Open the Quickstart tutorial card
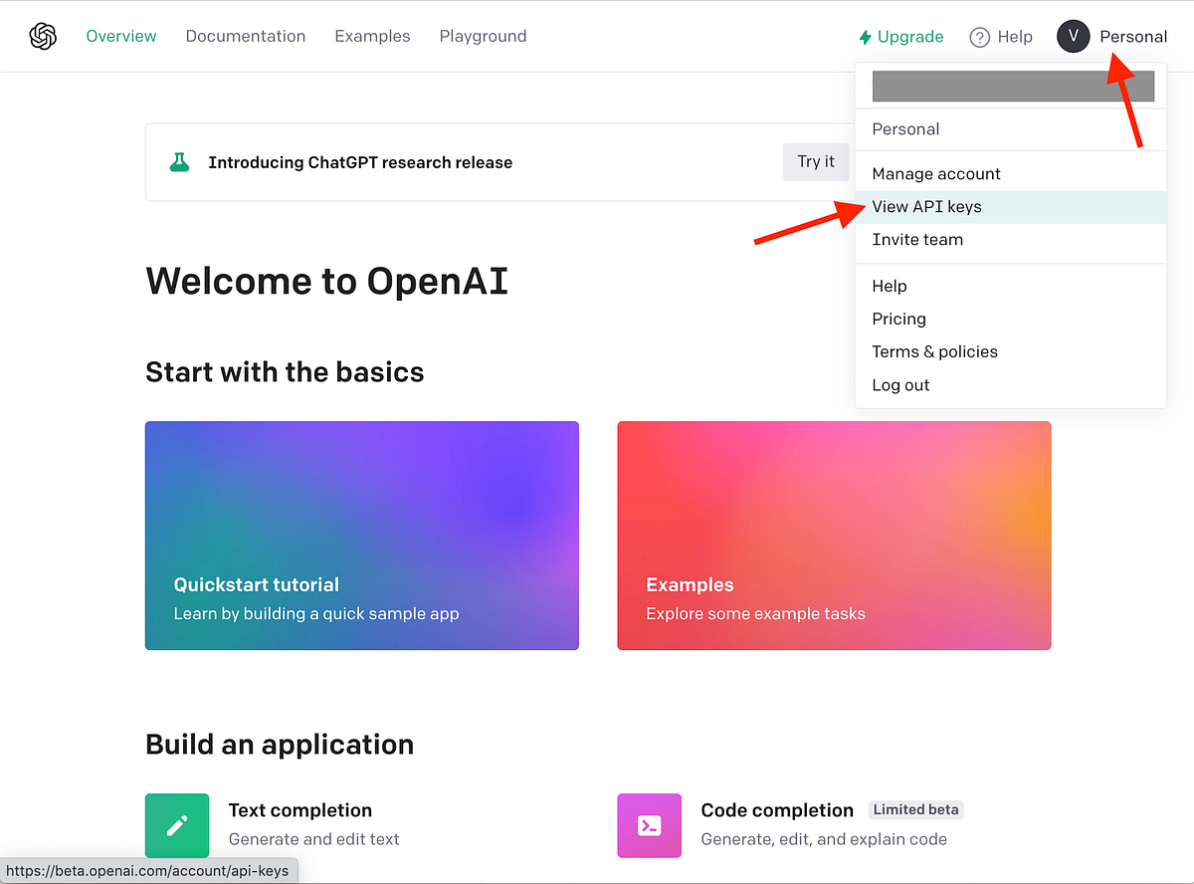This screenshot has height=884, width=1194. 361,536
